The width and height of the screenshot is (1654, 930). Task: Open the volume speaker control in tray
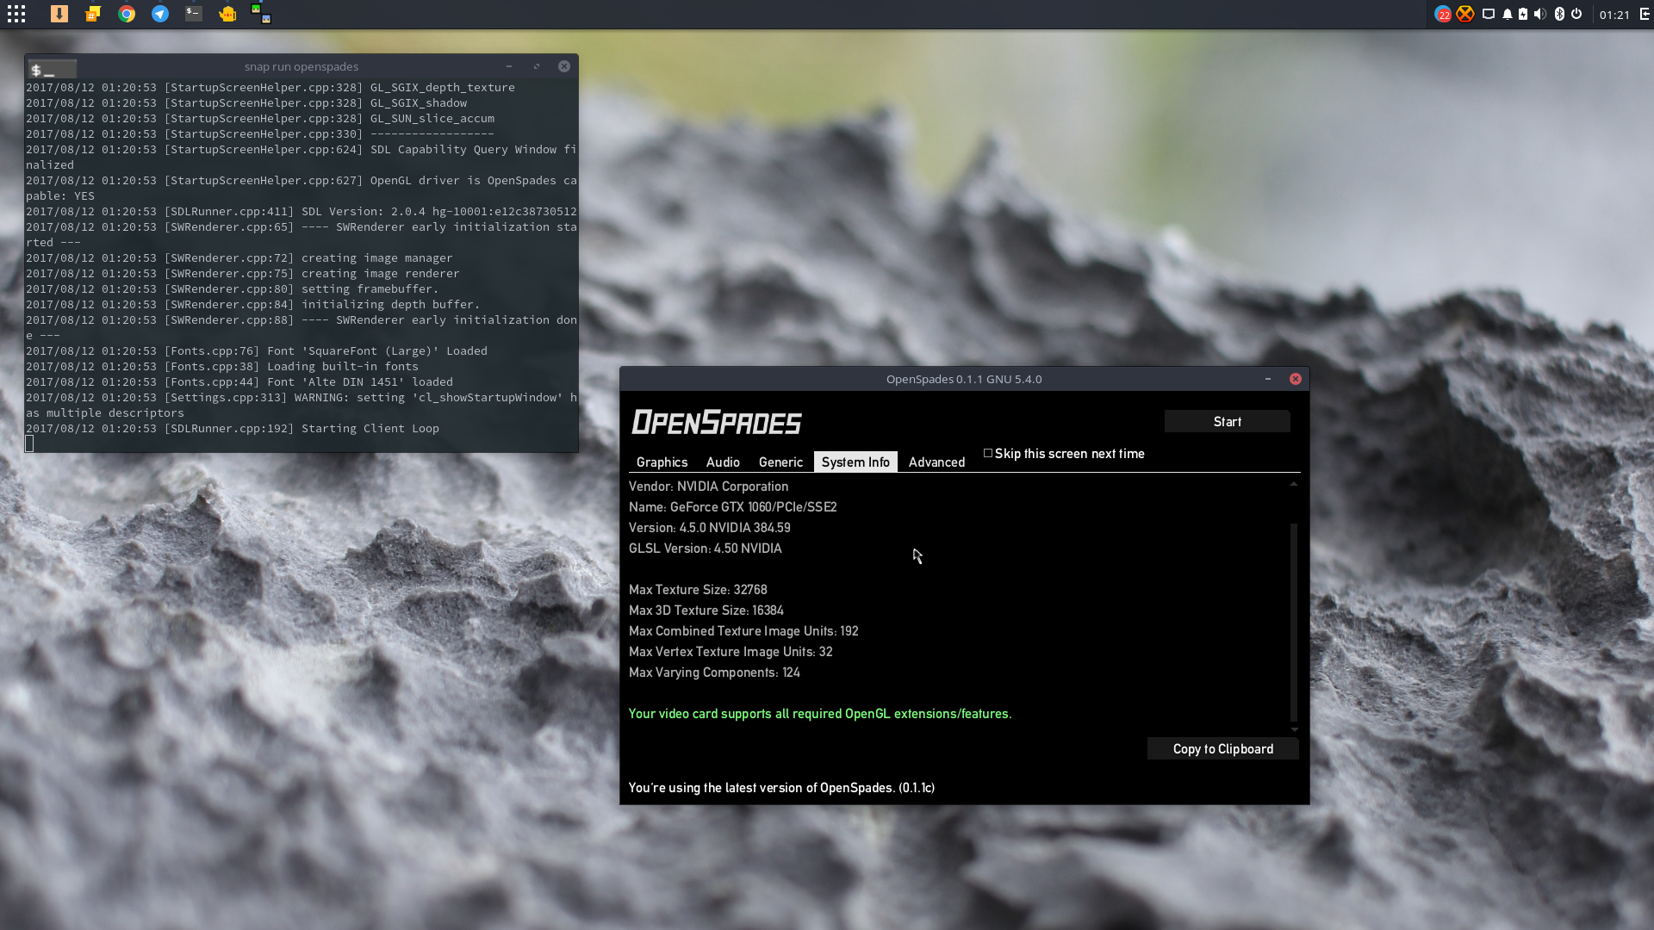(1540, 14)
